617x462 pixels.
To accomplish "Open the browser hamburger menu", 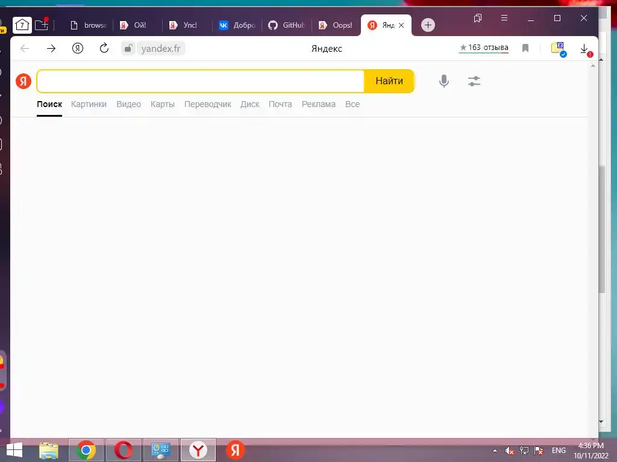I will tap(504, 17).
